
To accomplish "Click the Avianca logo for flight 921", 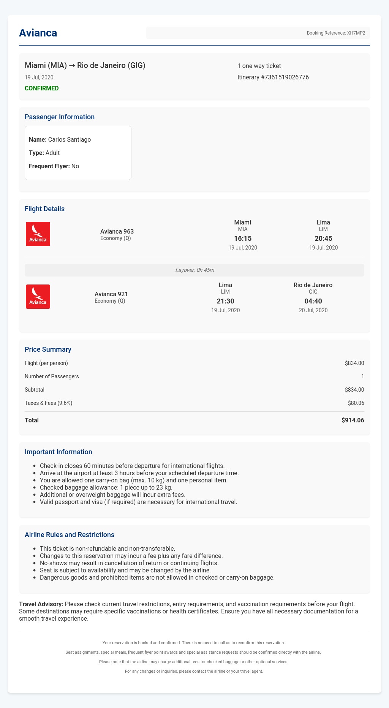I will coord(38,297).
